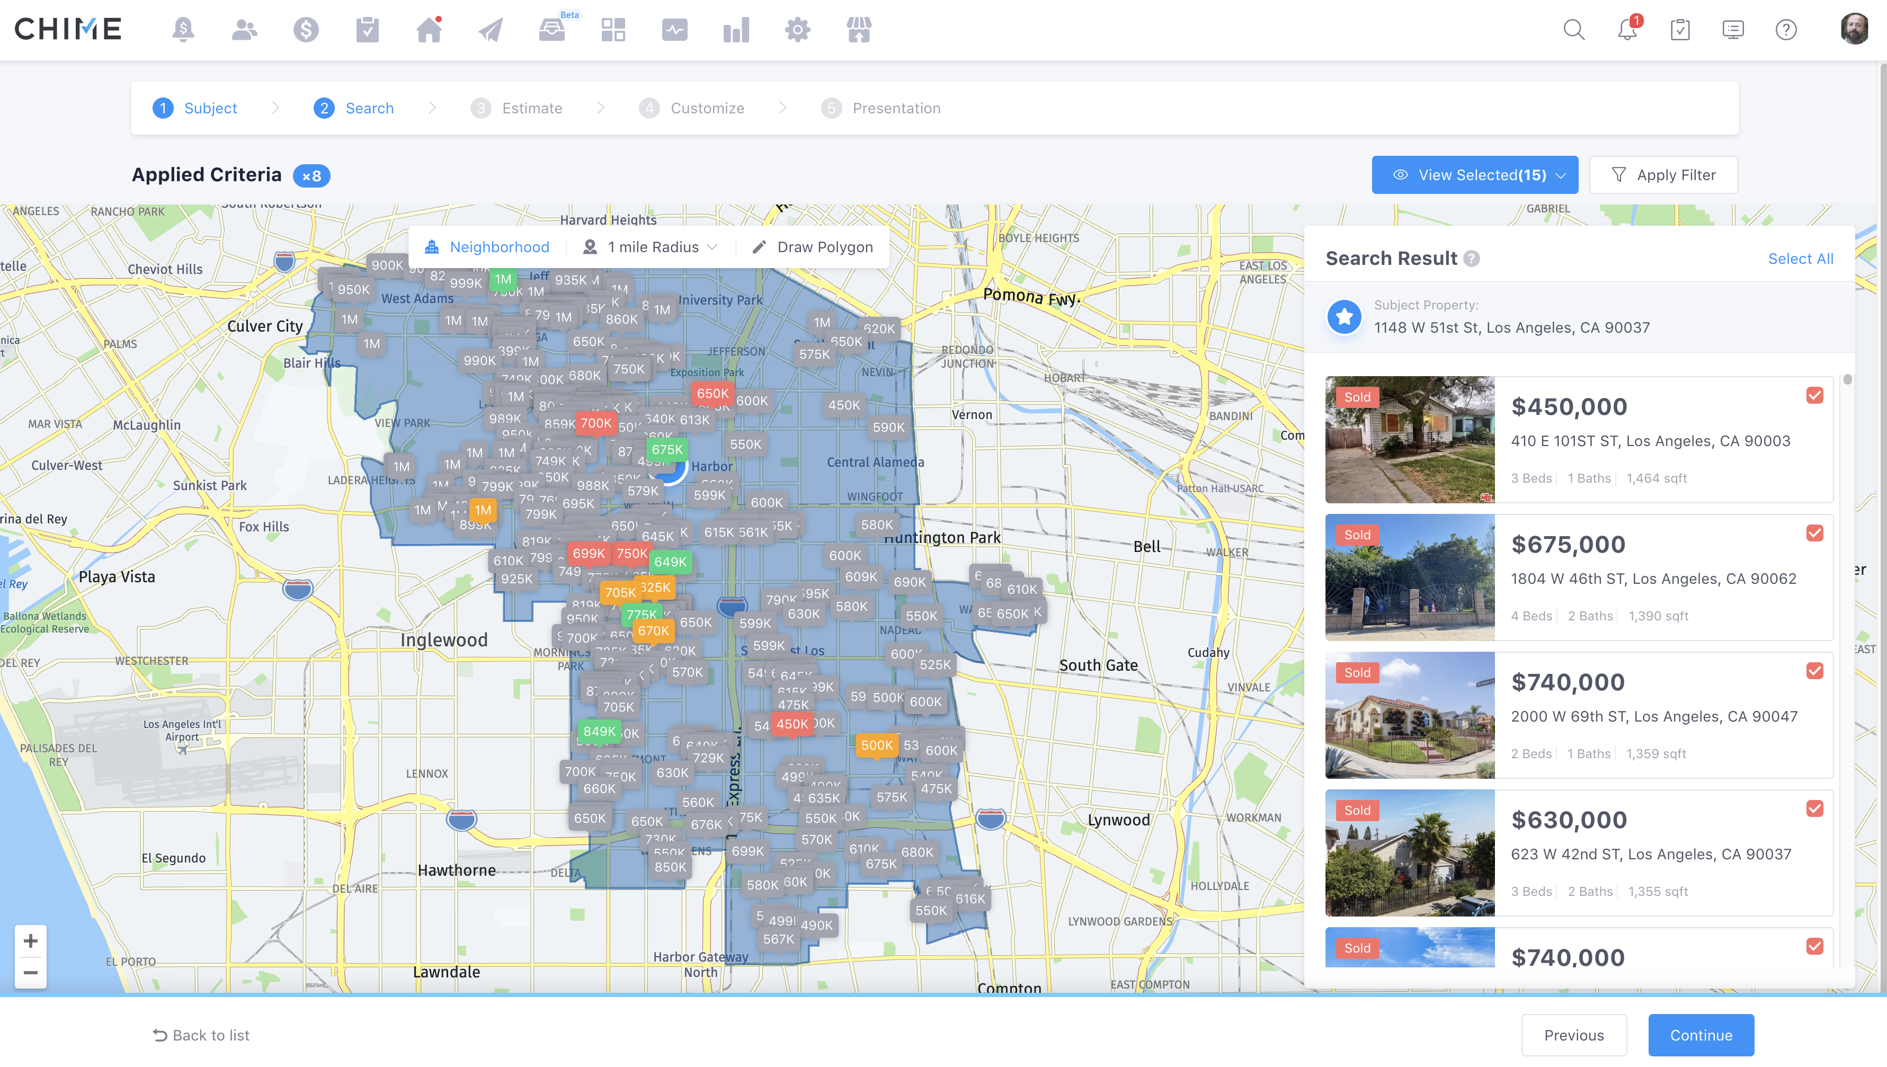The height and width of the screenshot is (1067, 1887).
Task: Open the 410 E 101ST ST listing photo
Action: pos(1410,440)
